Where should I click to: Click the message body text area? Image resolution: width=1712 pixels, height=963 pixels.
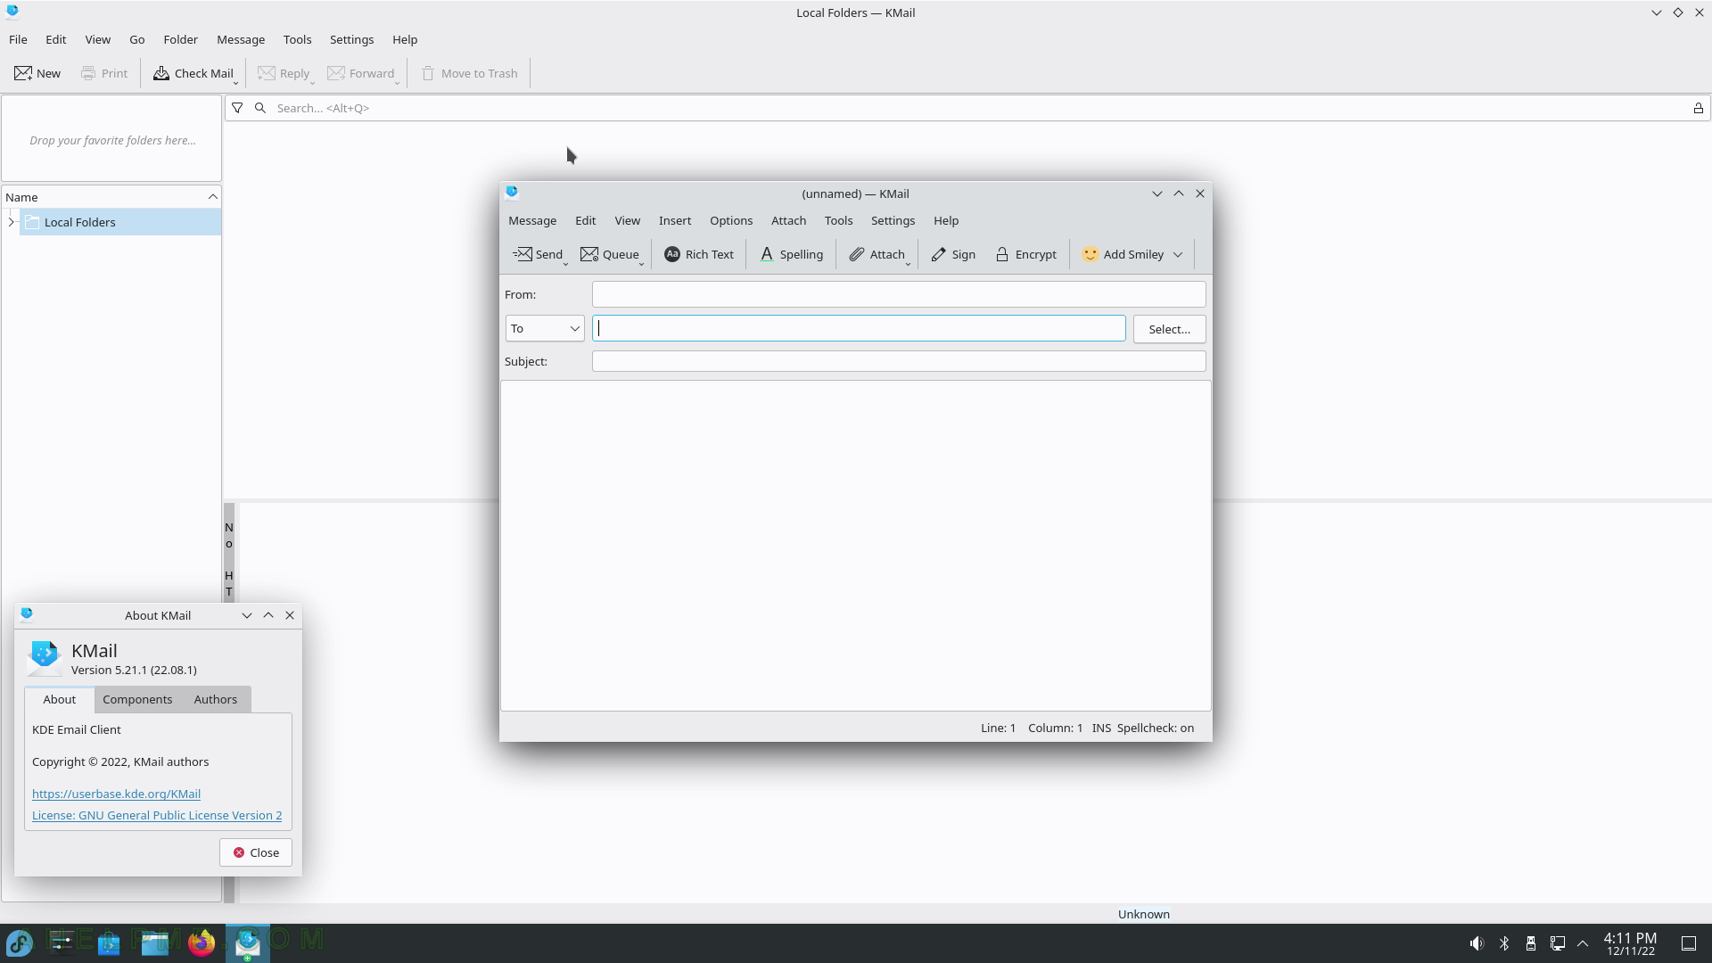tap(855, 546)
